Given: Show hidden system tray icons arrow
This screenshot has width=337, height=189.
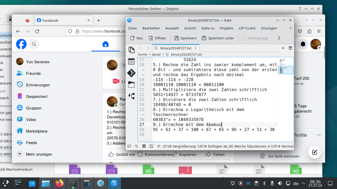Looking at the screenshot, I should tap(303, 183).
